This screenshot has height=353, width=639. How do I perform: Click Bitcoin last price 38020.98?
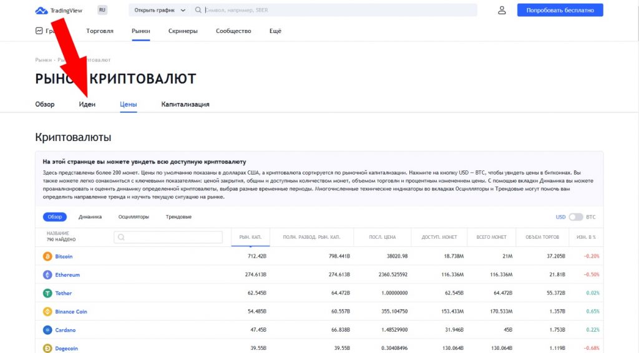pos(398,256)
